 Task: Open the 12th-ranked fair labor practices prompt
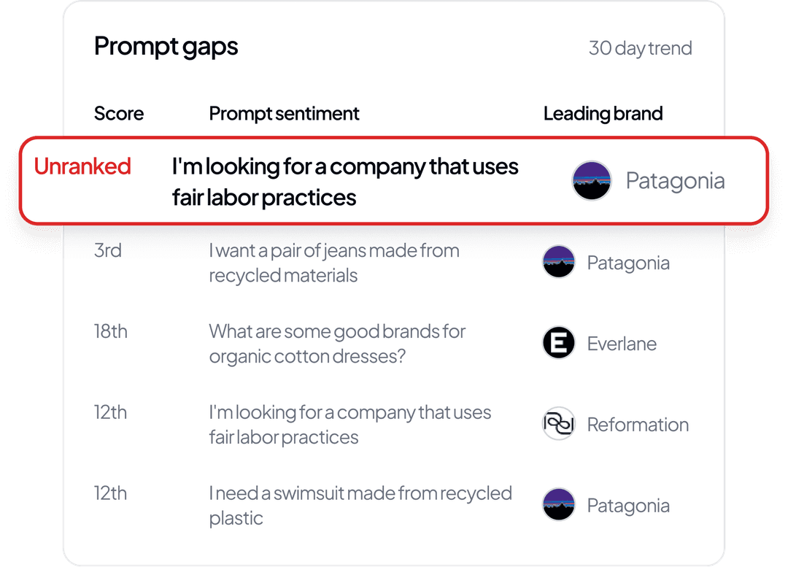350,425
